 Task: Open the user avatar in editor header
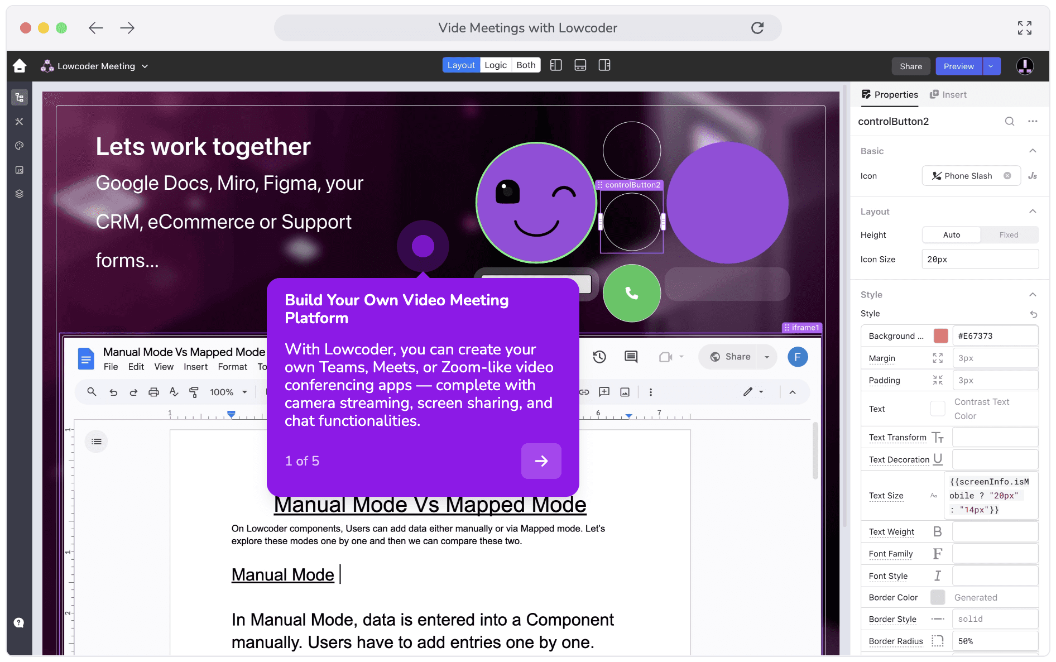1025,66
